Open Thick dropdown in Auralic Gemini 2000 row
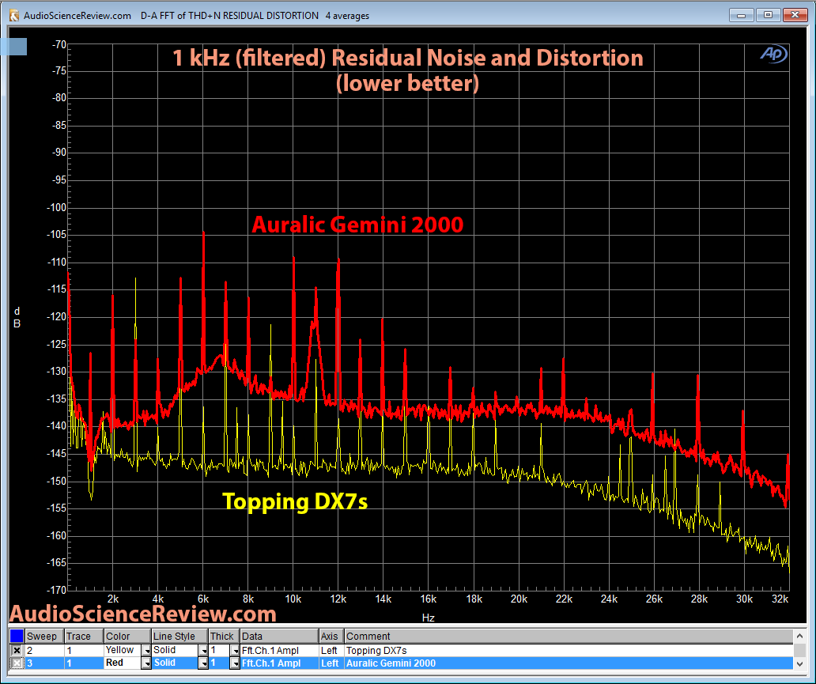This screenshot has width=816, height=684. [x=235, y=663]
